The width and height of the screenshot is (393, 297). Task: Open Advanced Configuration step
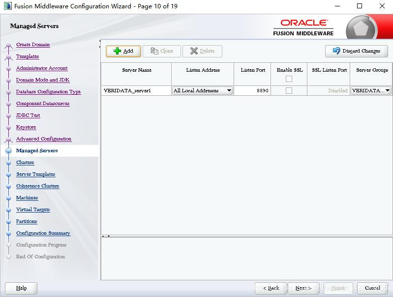click(x=44, y=139)
